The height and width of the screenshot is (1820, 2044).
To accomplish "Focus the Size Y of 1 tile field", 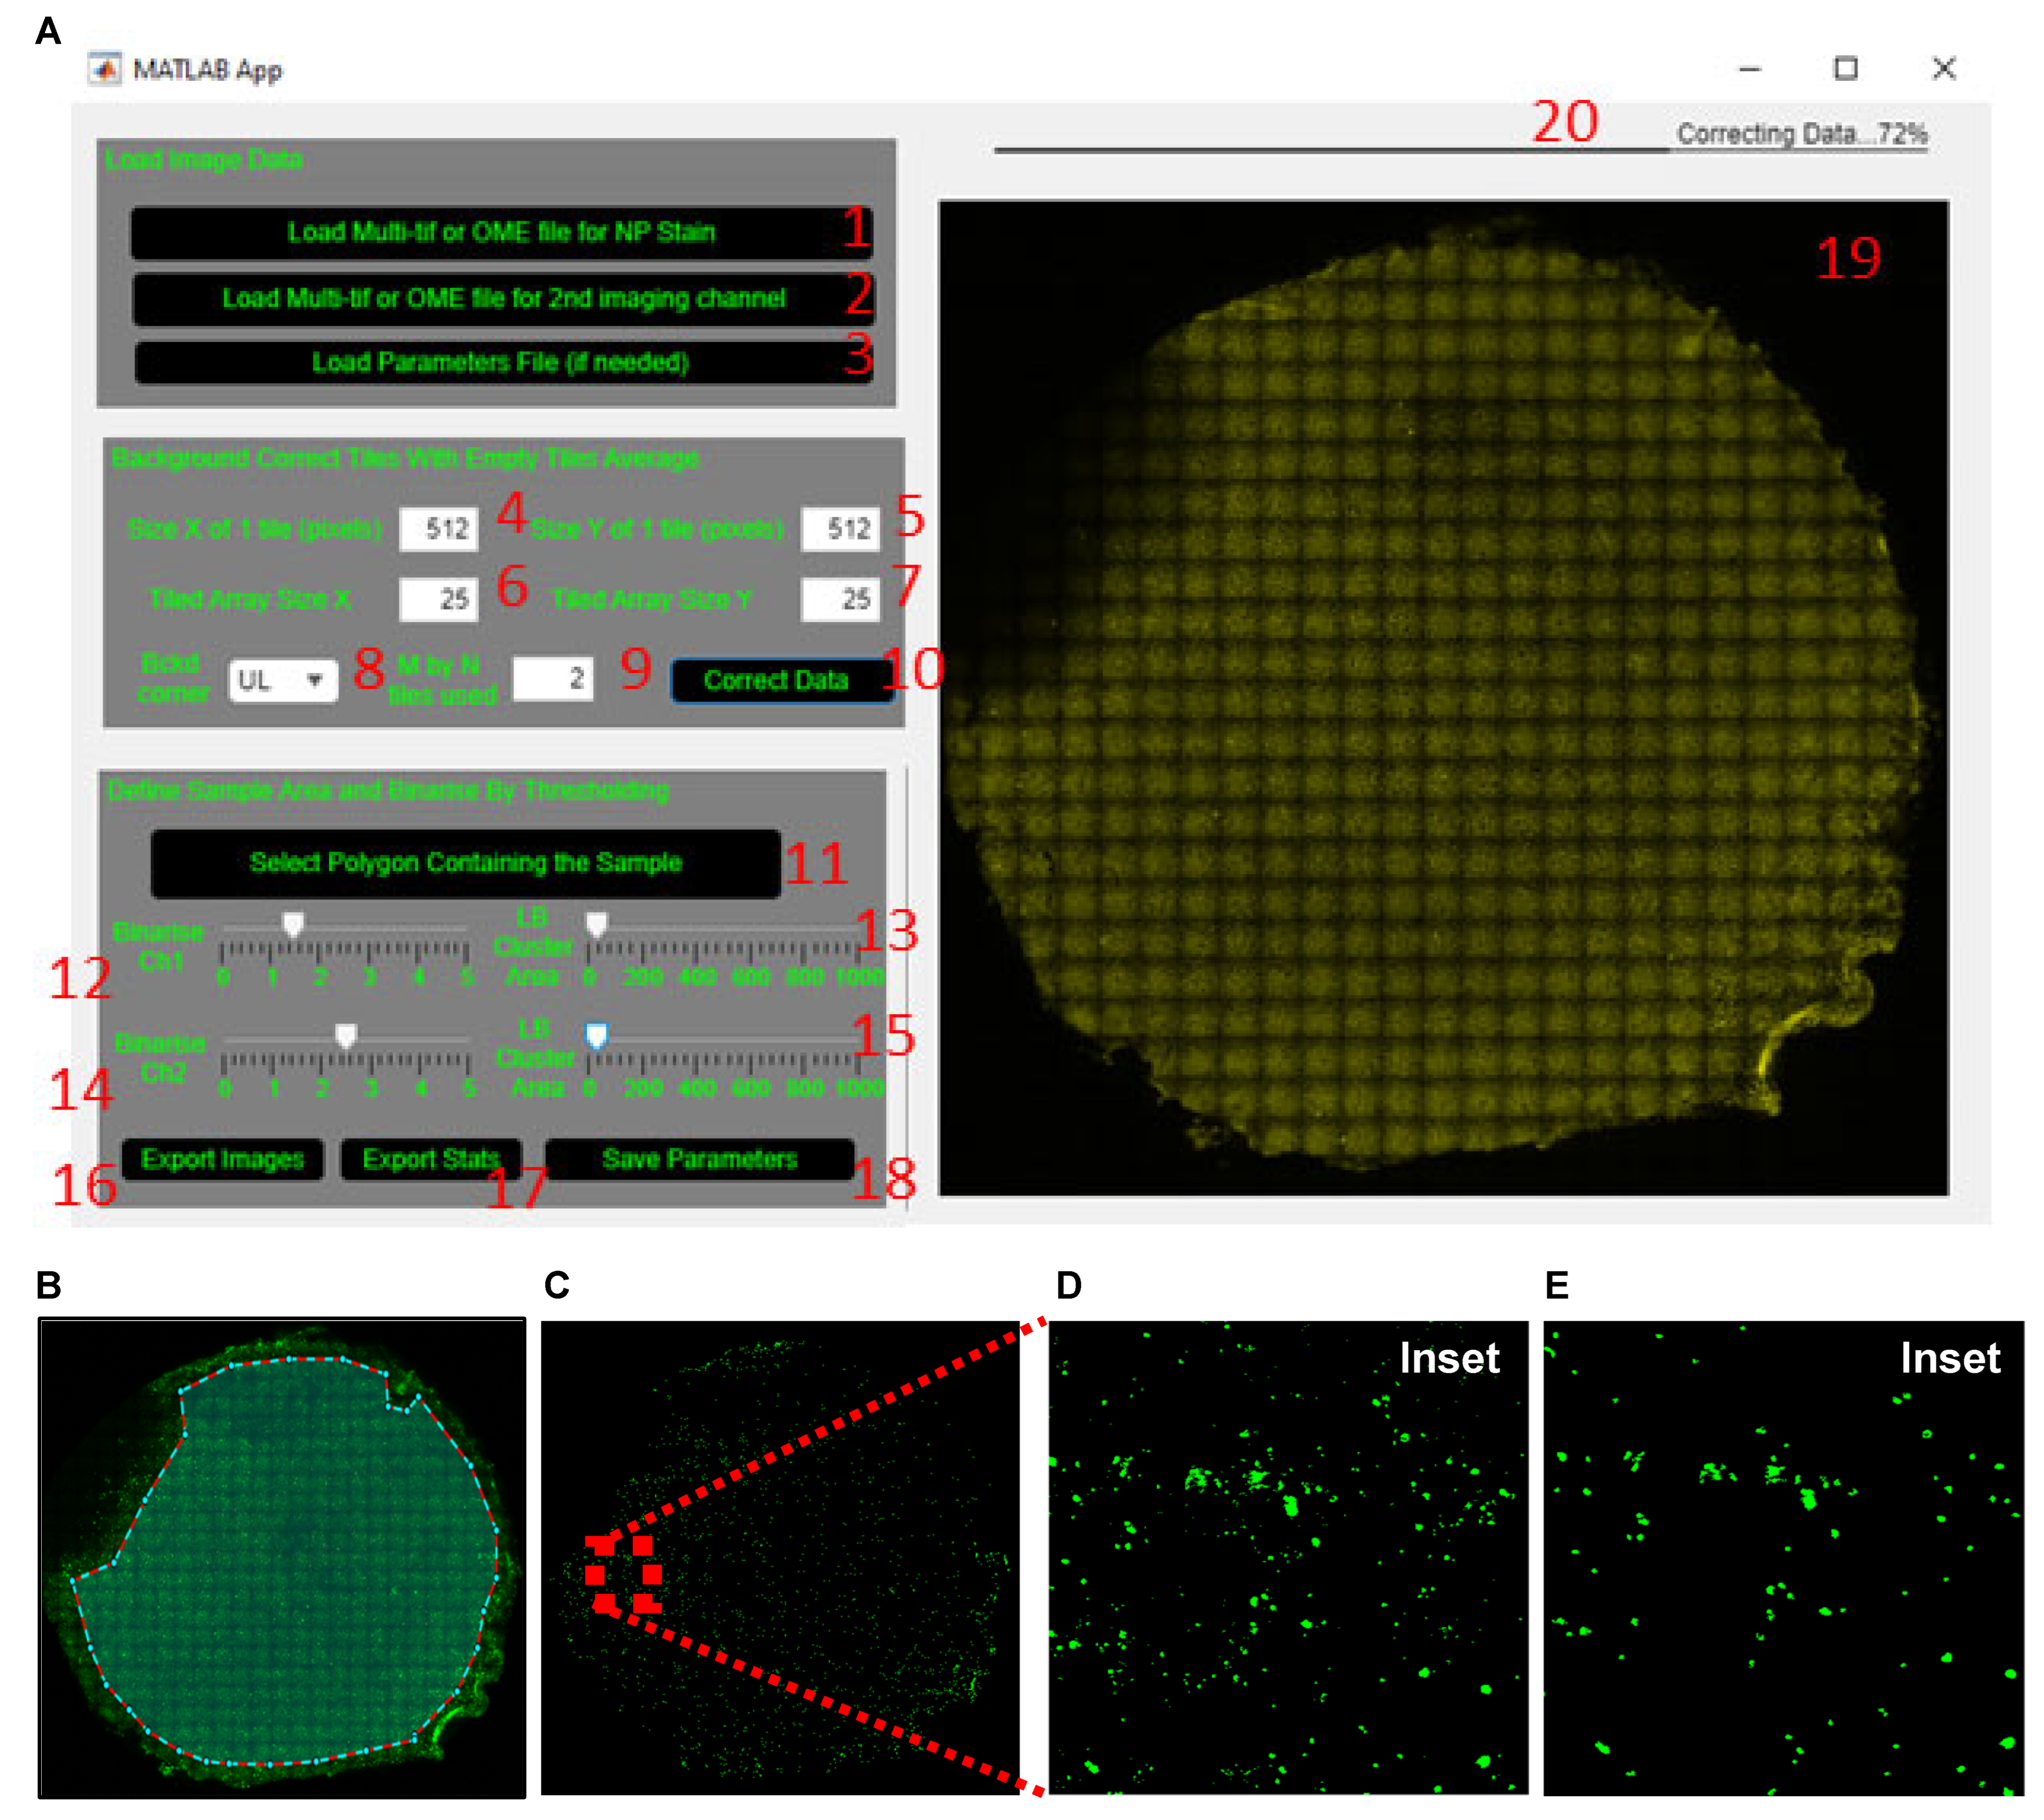I will pyautogui.click(x=840, y=528).
